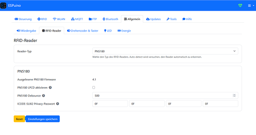The height and width of the screenshot is (135, 256).
Task: Click the Ausgelesene PN5180 Firmware label
Action: [x=37, y=79]
